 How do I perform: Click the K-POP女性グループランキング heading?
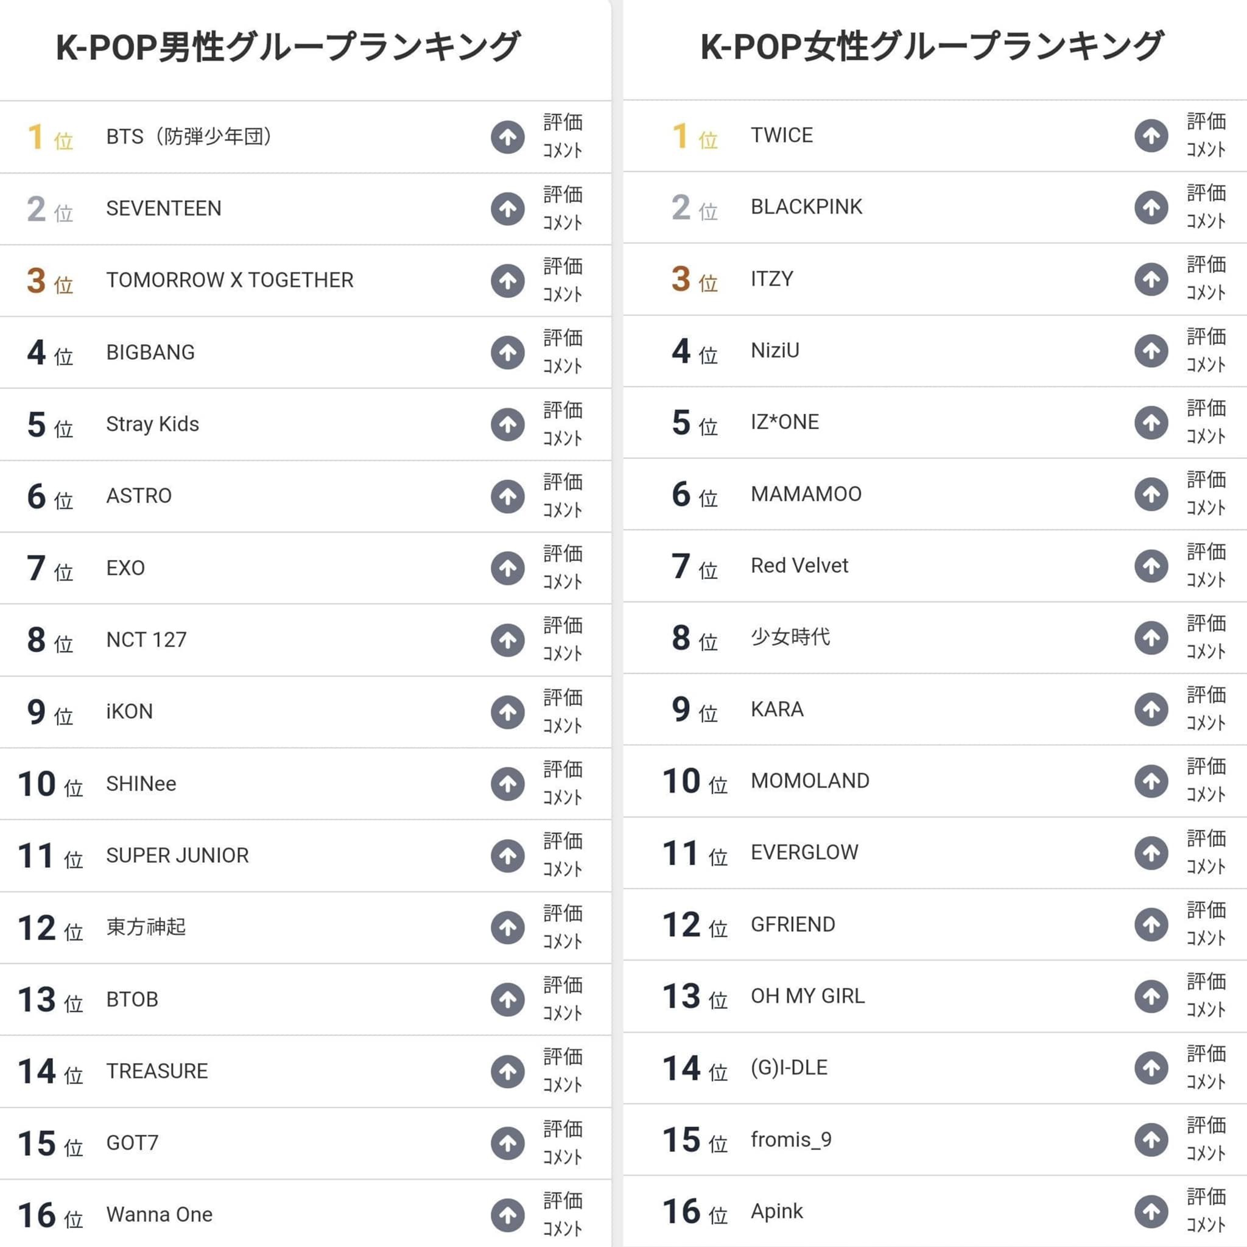(932, 46)
